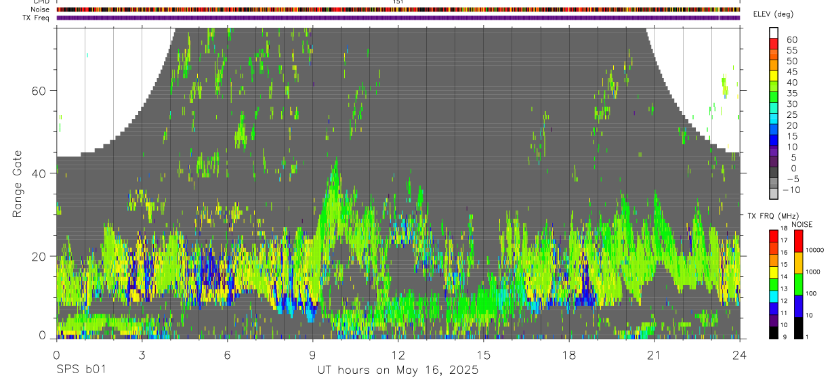This screenshot has height=384, width=832.
Task: Click the "18" tick on TX FRQ colorbar
Action: 784,228
